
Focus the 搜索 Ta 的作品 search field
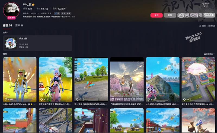click(208, 26)
